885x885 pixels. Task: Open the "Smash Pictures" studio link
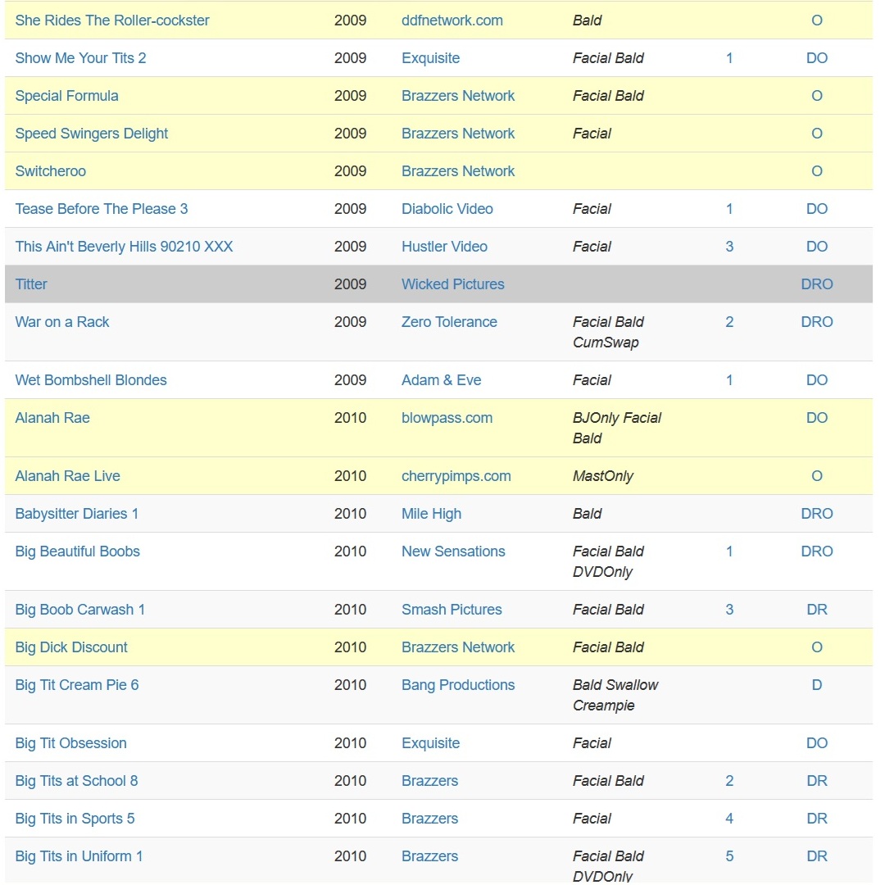[452, 610]
